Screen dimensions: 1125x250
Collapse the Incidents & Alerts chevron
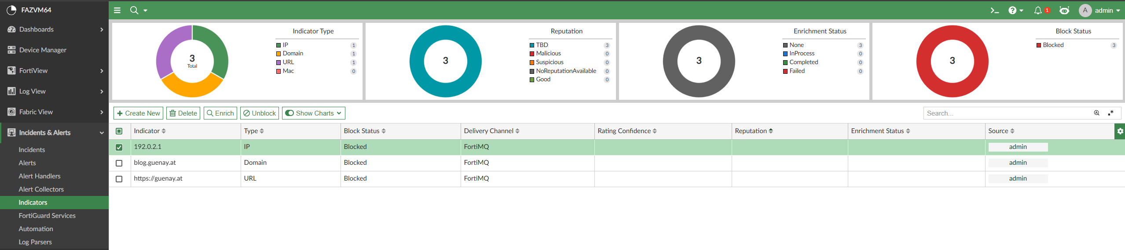[x=102, y=133]
